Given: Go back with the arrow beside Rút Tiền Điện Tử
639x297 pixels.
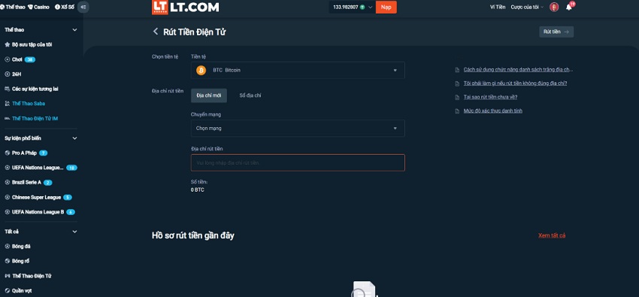Looking at the screenshot, I should click(x=156, y=32).
